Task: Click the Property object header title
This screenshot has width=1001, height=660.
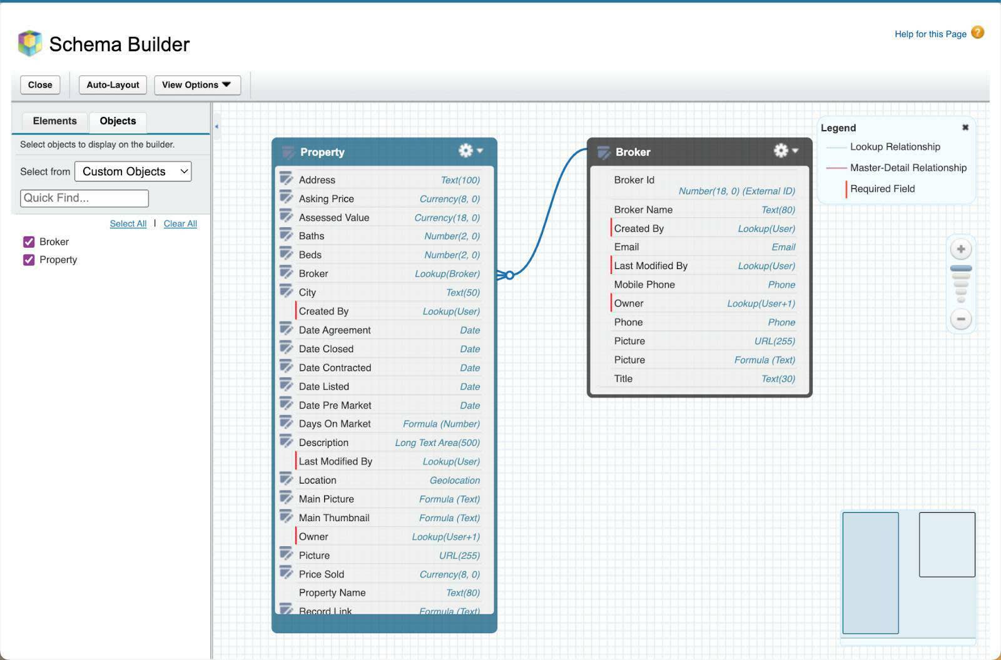Action: coord(322,152)
